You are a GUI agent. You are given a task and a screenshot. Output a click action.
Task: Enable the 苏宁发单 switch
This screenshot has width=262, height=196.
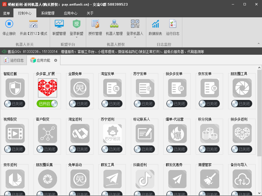pyautogui.click(x=144, y=104)
